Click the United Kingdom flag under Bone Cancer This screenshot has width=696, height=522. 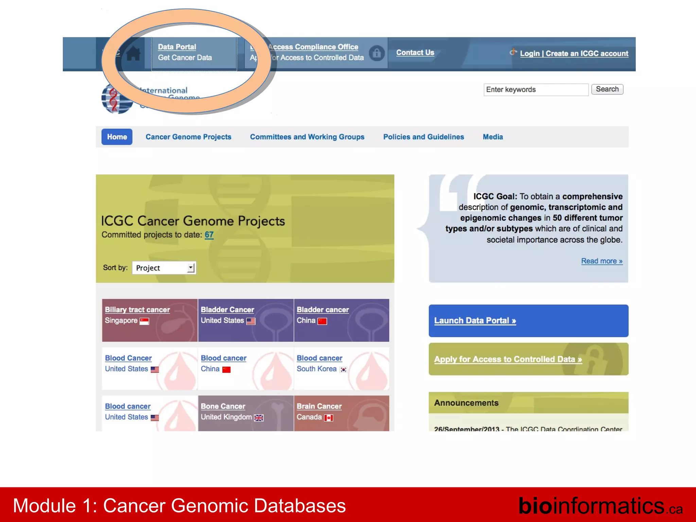click(x=259, y=418)
